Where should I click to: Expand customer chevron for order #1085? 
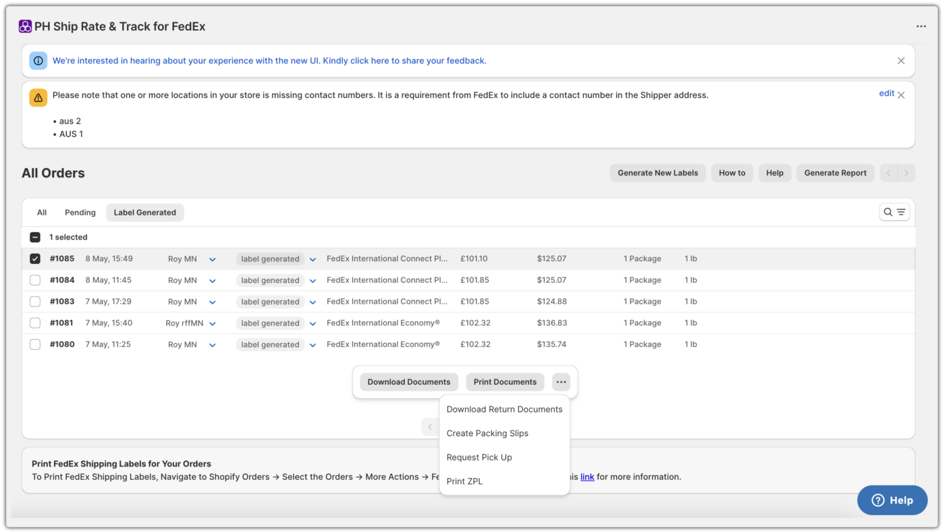212,259
